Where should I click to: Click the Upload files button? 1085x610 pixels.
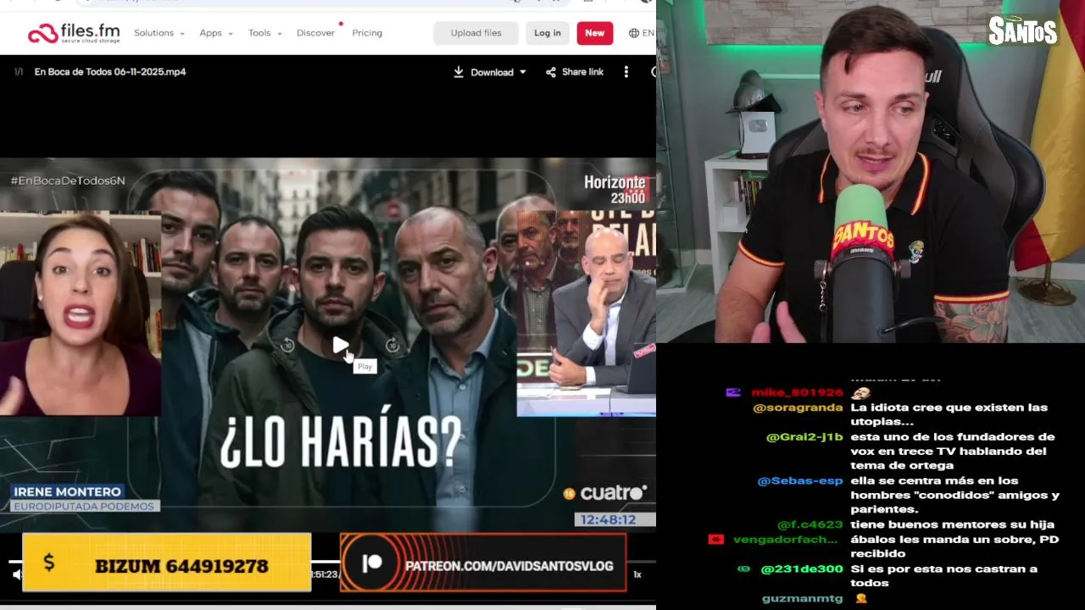[x=476, y=33]
